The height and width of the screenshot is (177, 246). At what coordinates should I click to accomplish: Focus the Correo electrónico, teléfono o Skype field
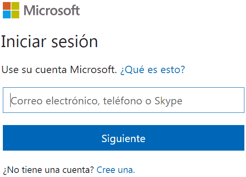pos(123,100)
